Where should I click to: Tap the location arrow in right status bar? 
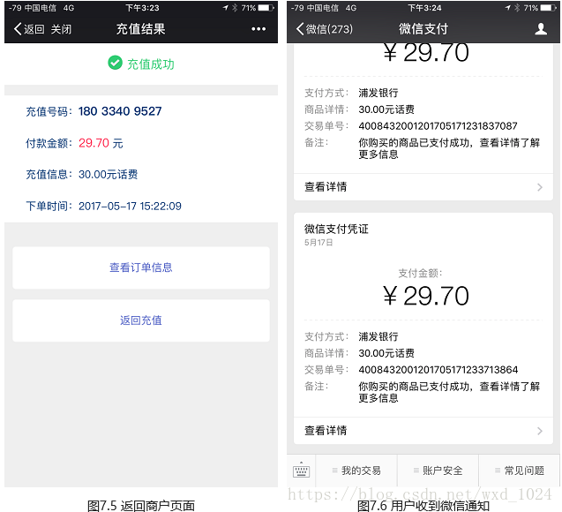point(507,8)
